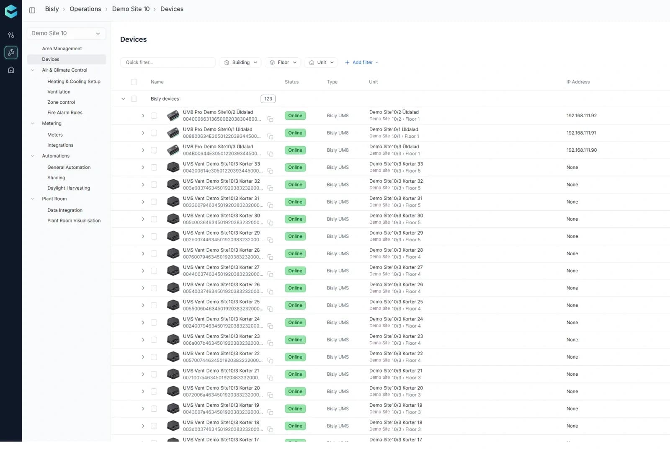
Task: Open Plant Room Visualisation page
Action: coord(74,221)
